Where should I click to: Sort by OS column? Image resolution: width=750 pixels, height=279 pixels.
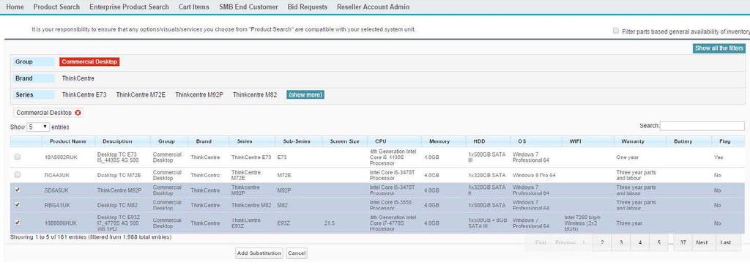(x=521, y=141)
